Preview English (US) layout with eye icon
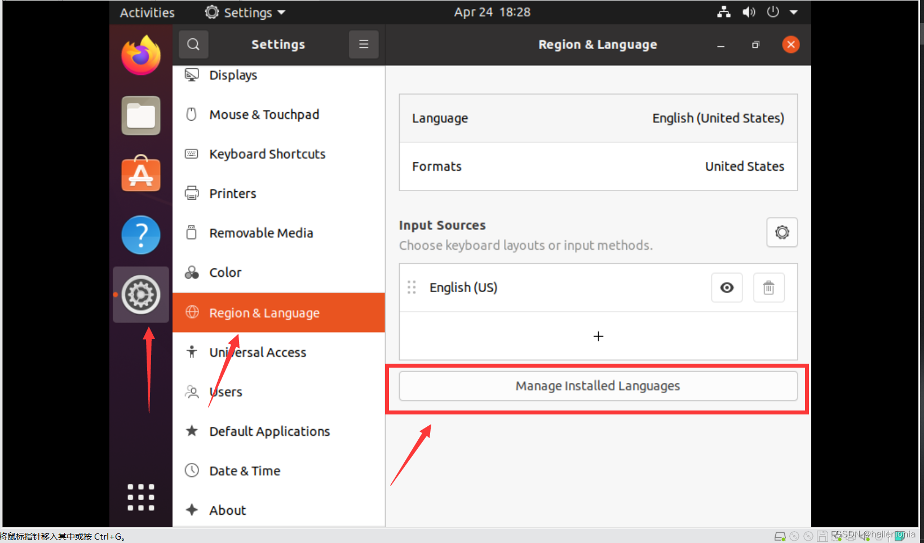924x543 pixels. pyautogui.click(x=726, y=288)
